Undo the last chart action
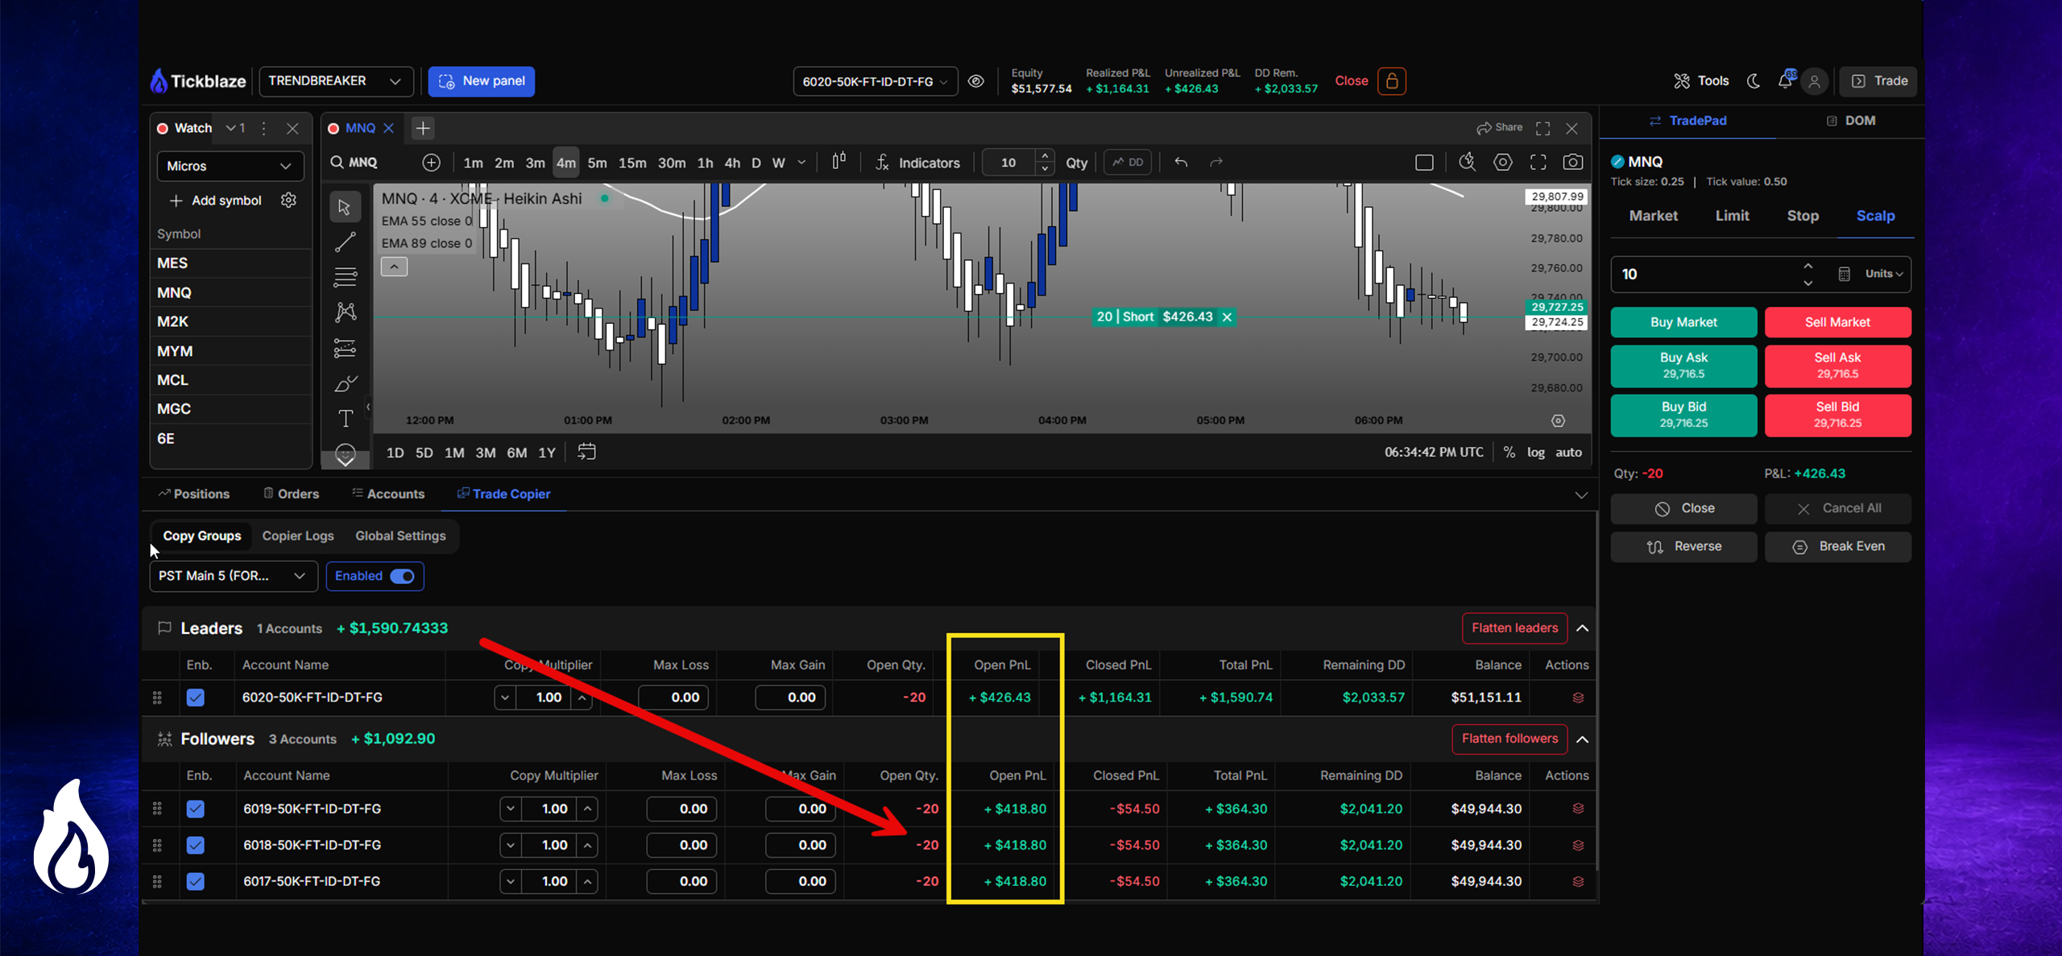This screenshot has width=2062, height=956. tap(1181, 162)
